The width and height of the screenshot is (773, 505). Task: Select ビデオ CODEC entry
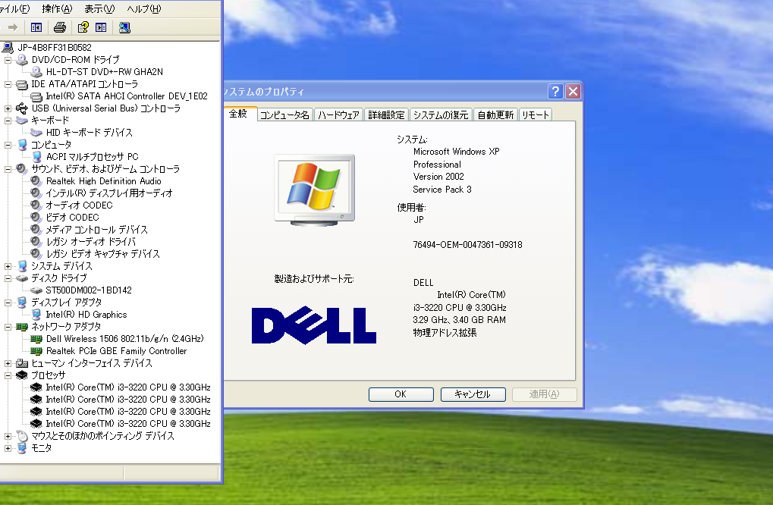point(73,218)
